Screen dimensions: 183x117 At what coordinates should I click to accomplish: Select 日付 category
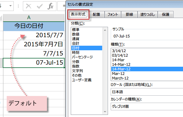pos(87,48)
